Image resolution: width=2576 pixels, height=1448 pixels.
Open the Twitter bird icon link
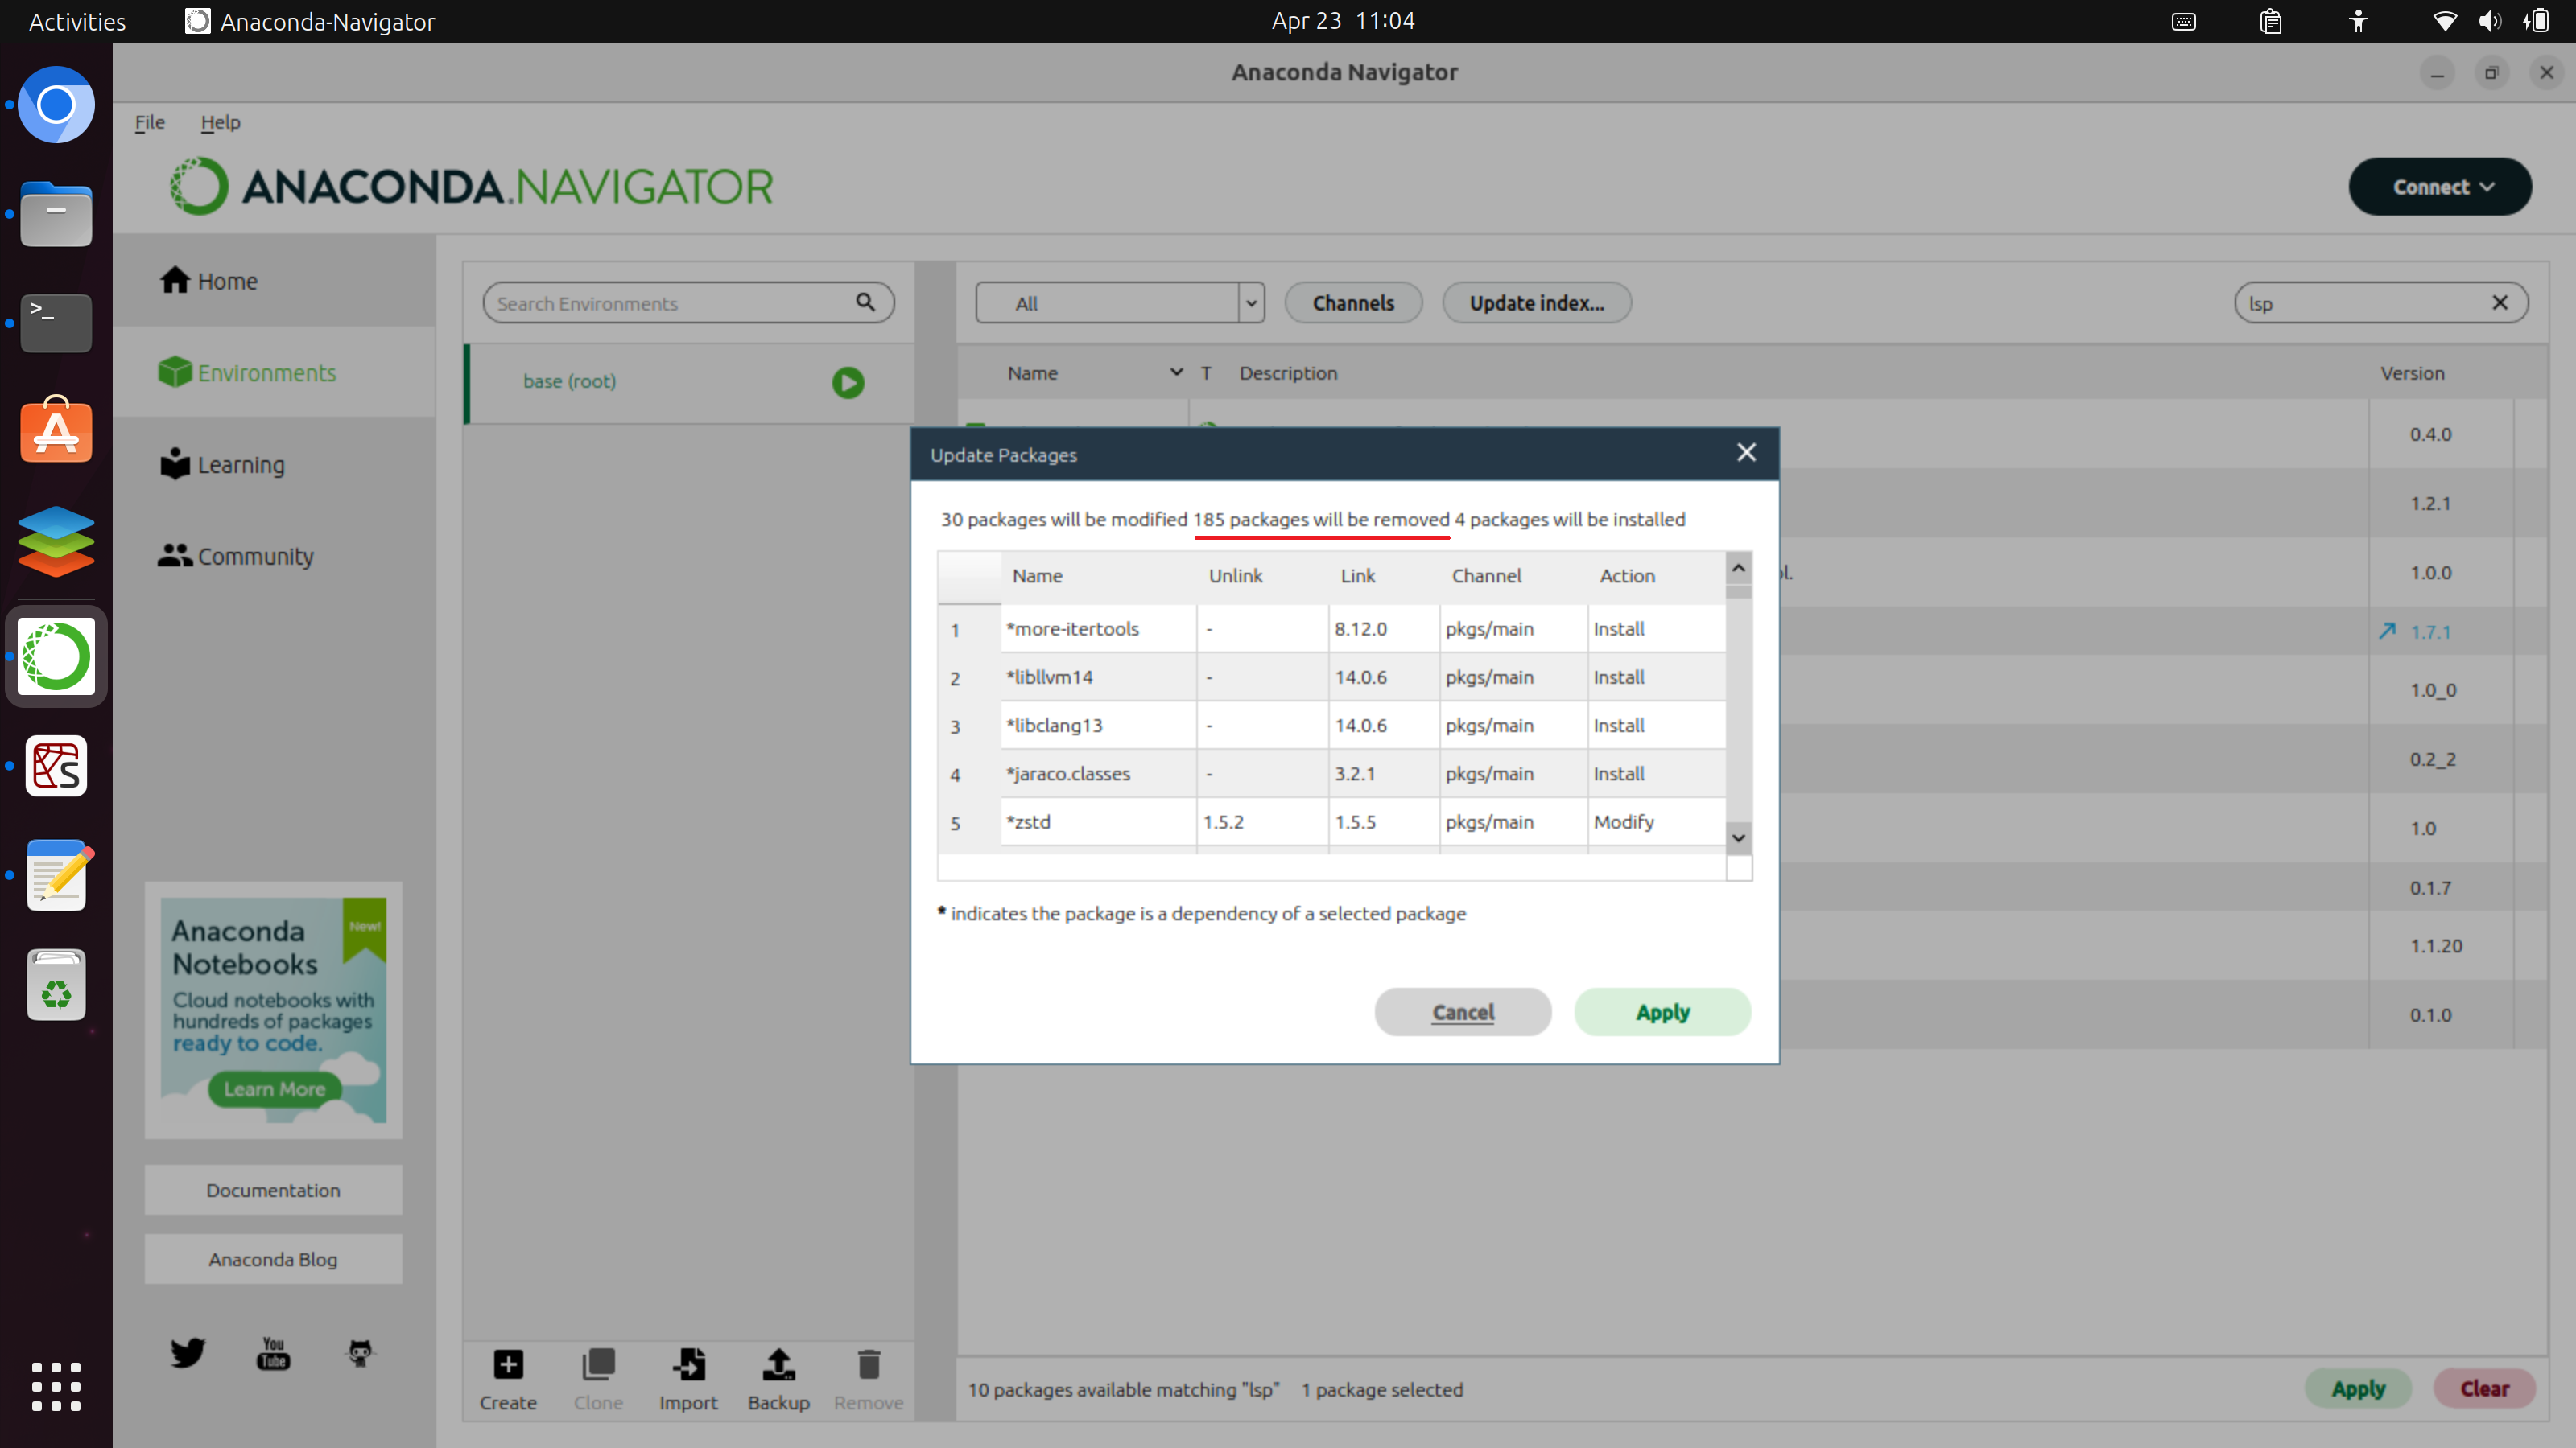click(x=187, y=1352)
